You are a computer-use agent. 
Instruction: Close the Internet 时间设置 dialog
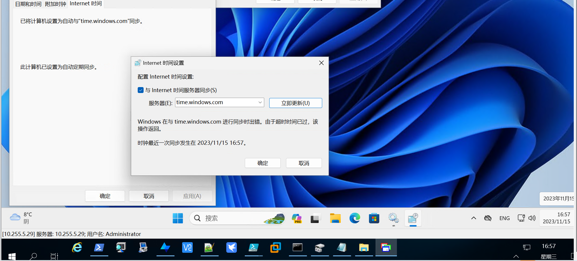pyautogui.click(x=321, y=63)
